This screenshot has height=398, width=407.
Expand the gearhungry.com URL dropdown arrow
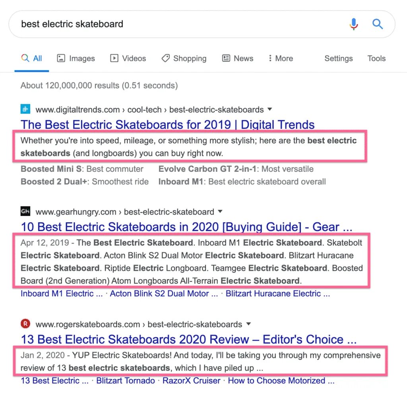click(220, 212)
